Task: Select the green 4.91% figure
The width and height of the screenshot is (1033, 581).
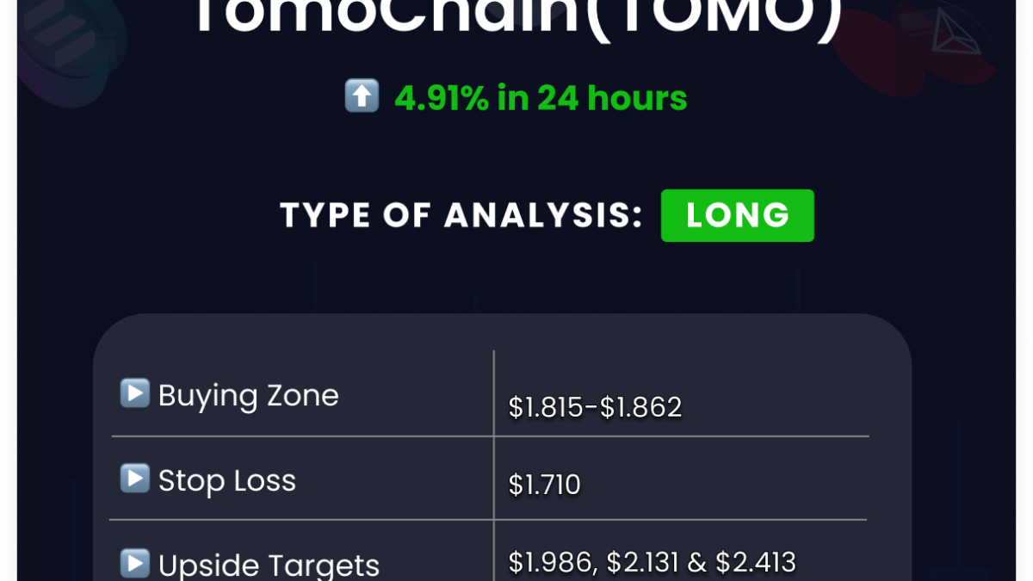Action: [442, 98]
